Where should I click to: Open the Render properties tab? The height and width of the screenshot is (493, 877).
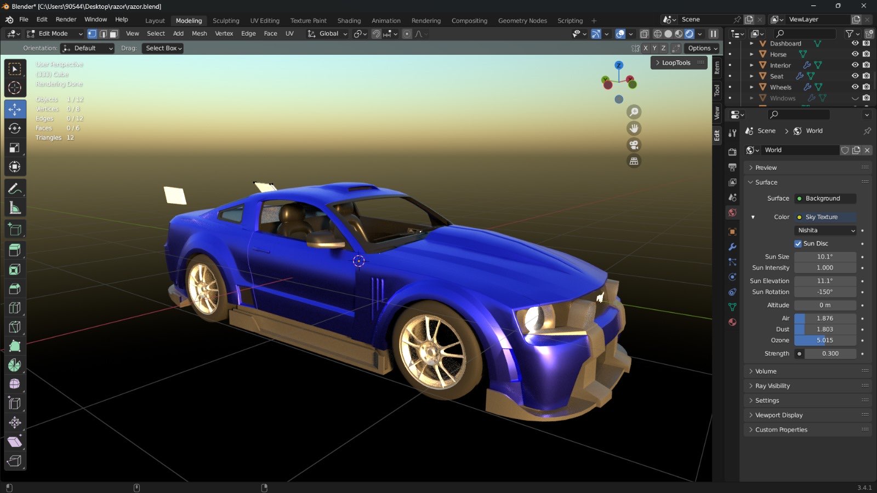pyautogui.click(x=732, y=152)
